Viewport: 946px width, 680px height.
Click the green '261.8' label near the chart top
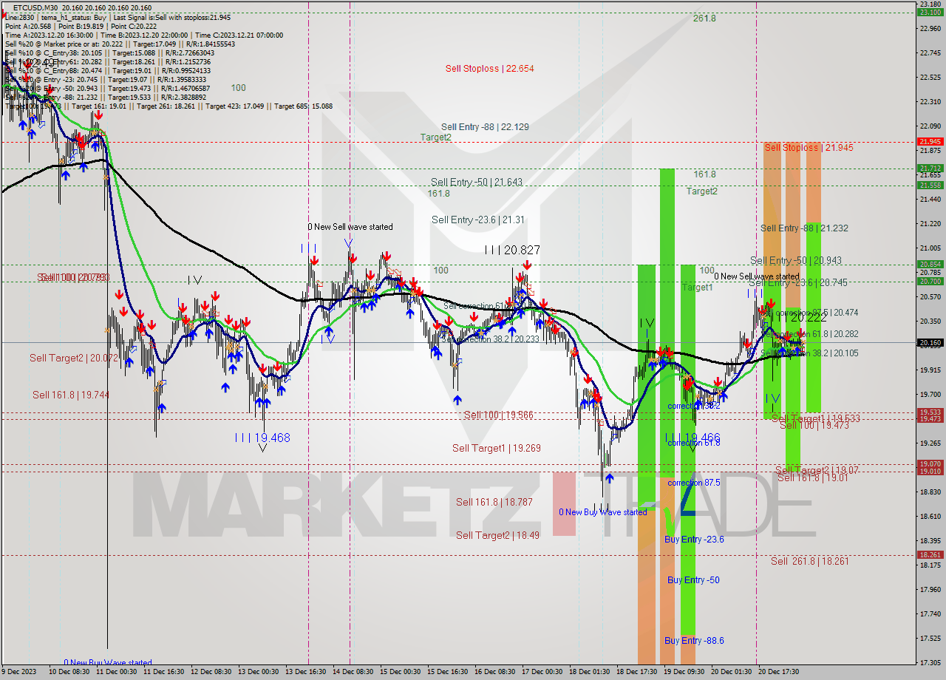pyautogui.click(x=704, y=18)
